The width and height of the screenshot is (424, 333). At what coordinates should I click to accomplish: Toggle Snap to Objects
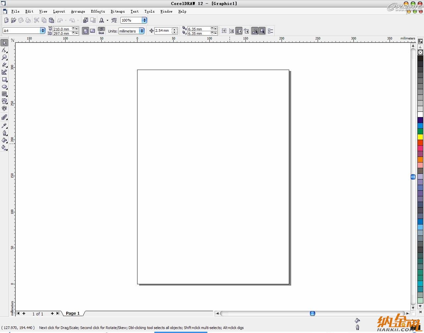click(x=238, y=31)
